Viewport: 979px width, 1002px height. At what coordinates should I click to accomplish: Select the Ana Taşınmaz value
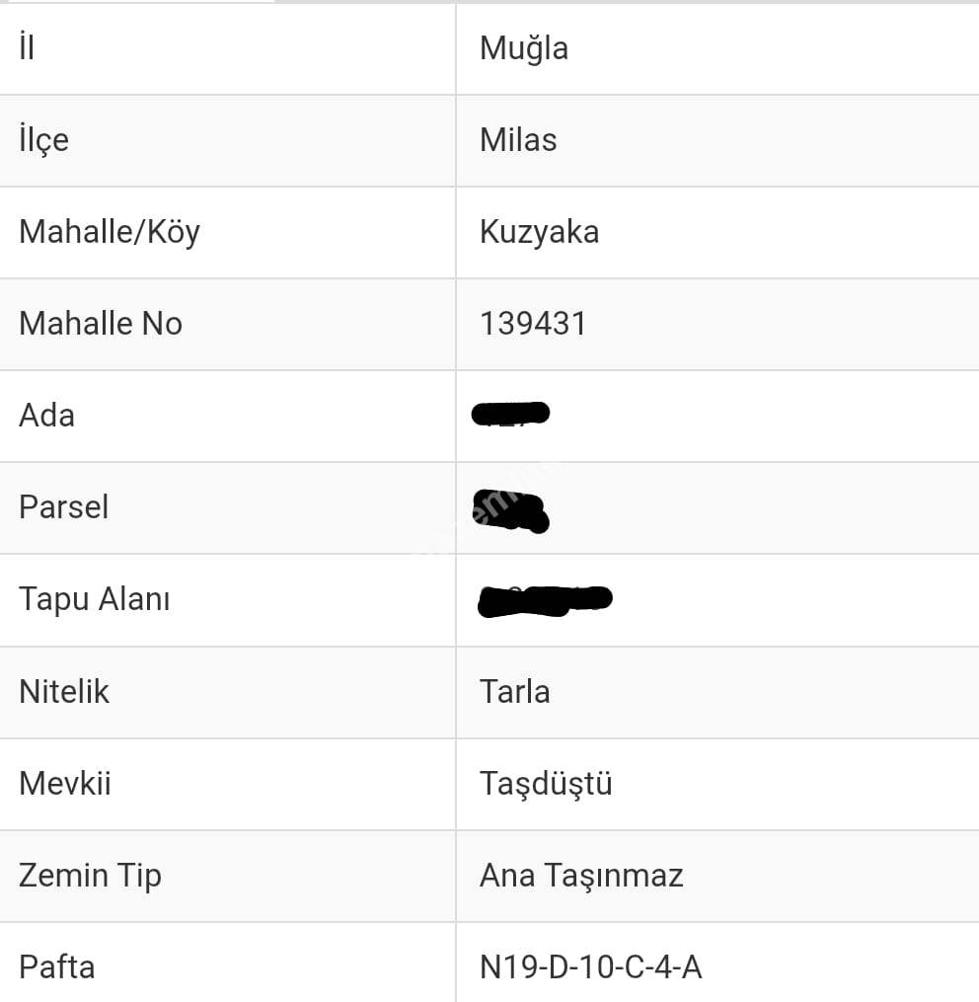[x=581, y=876]
